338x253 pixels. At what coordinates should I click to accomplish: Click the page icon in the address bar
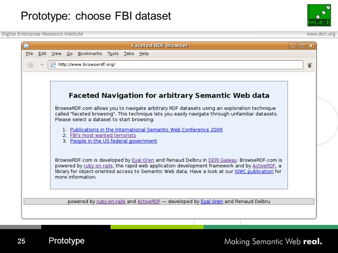click(53, 65)
